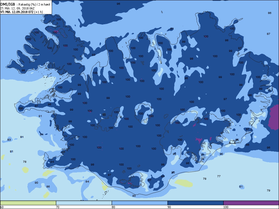Click the humidity value '83' on the map
Image resolution: width=279 pixels, height=209 pixels.
click(x=9, y=140)
